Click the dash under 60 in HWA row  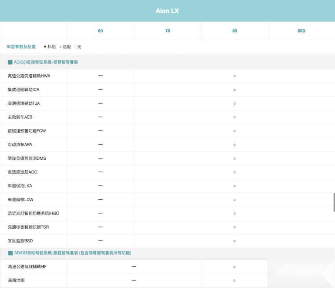pyautogui.click(x=100, y=76)
